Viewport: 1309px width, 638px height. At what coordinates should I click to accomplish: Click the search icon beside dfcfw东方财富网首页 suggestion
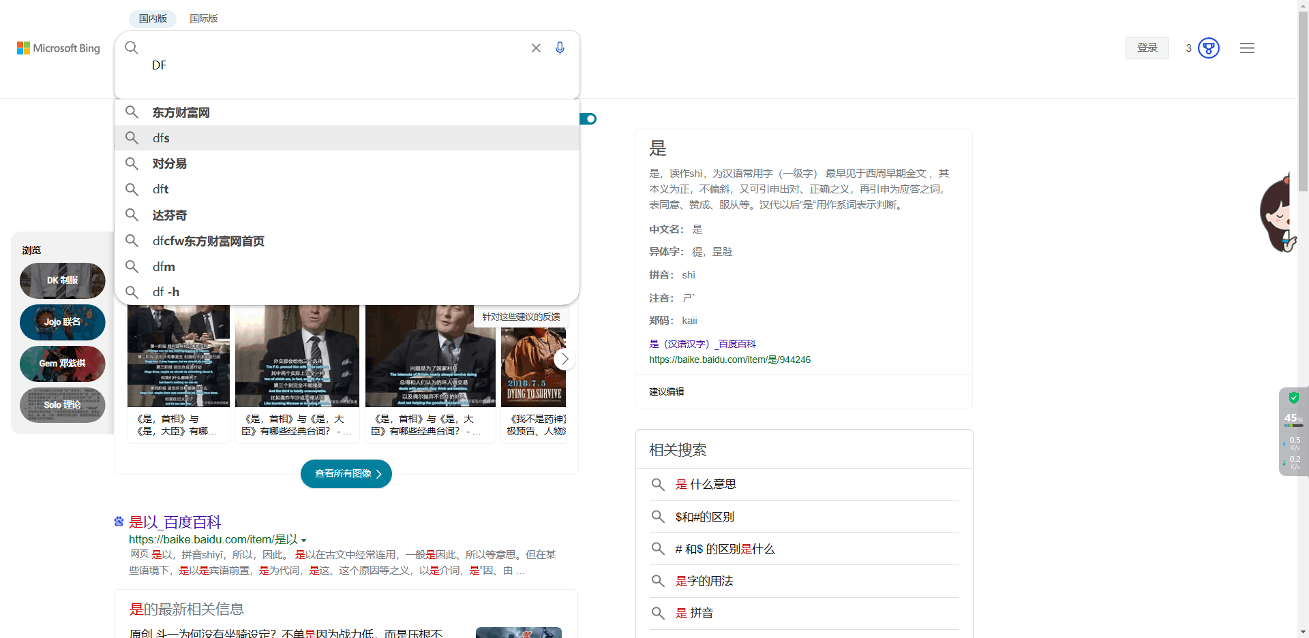coord(132,241)
